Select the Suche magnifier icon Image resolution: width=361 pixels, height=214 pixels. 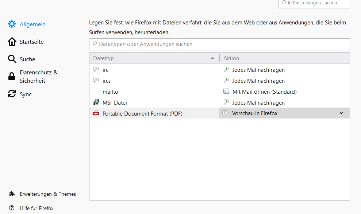point(11,59)
